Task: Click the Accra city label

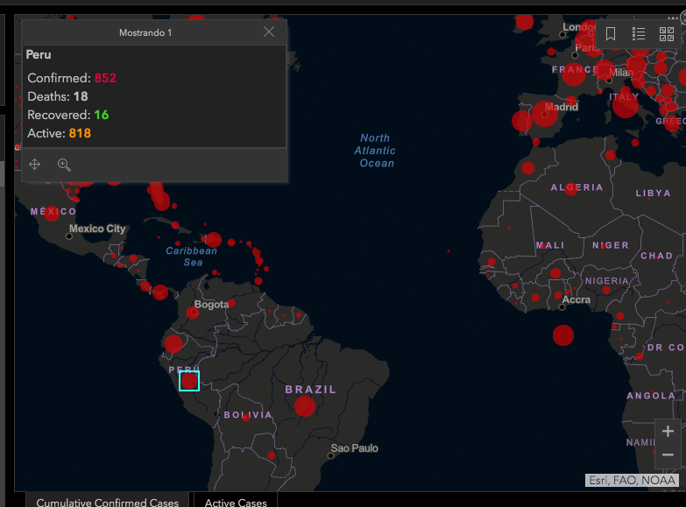Action: (x=576, y=299)
